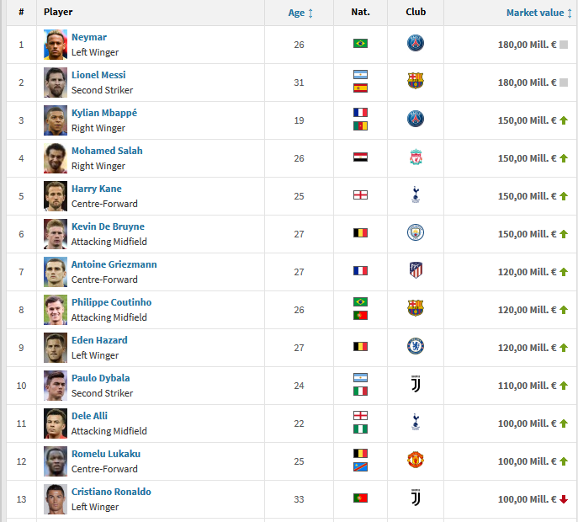Click the Brazil flag in Neymar's row
The width and height of the screenshot is (578, 522).
click(x=360, y=44)
